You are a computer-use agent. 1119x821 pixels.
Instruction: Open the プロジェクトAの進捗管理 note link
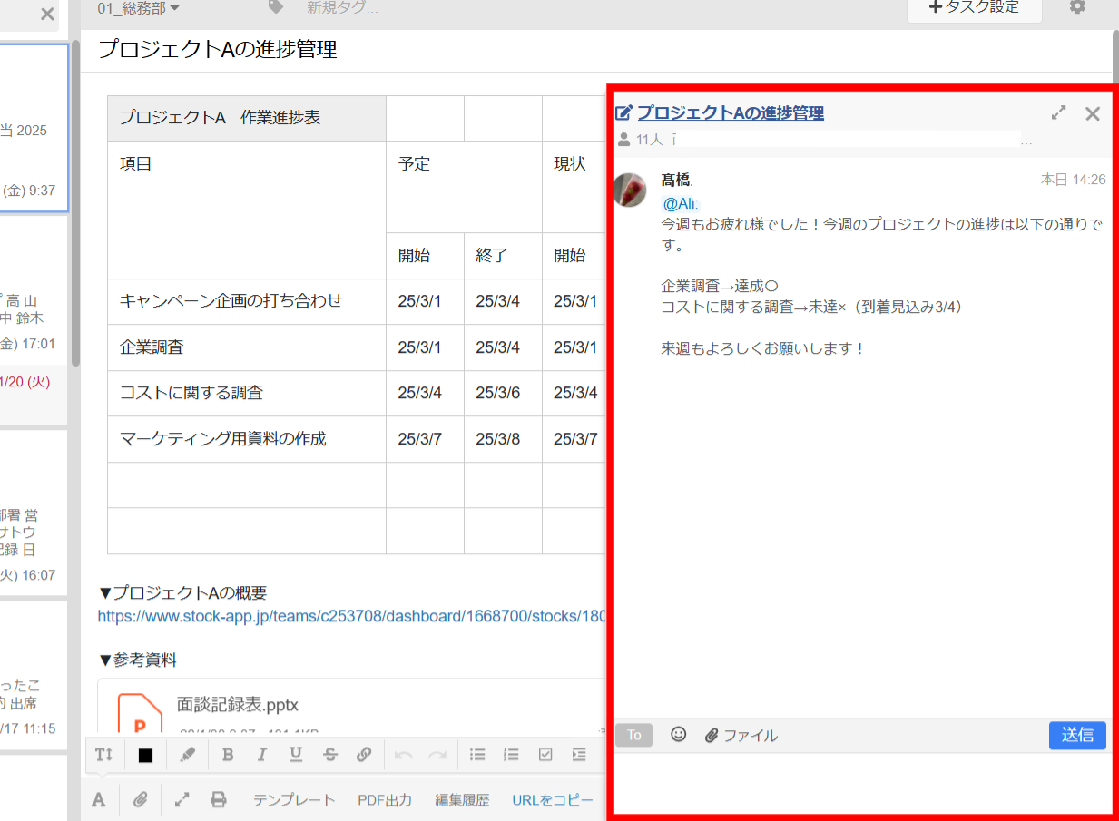(x=730, y=112)
